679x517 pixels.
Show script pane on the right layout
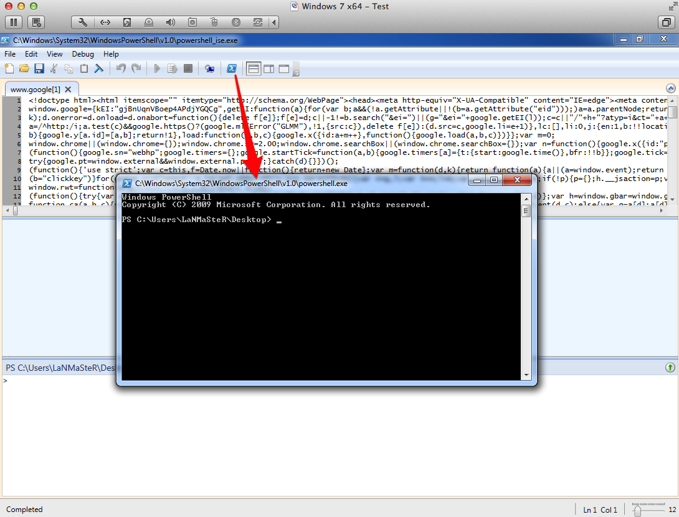point(269,69)
